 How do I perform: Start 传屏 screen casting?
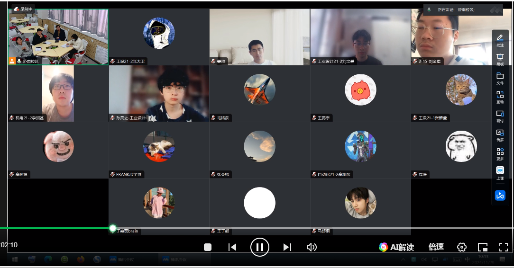[x=500, y=134]
